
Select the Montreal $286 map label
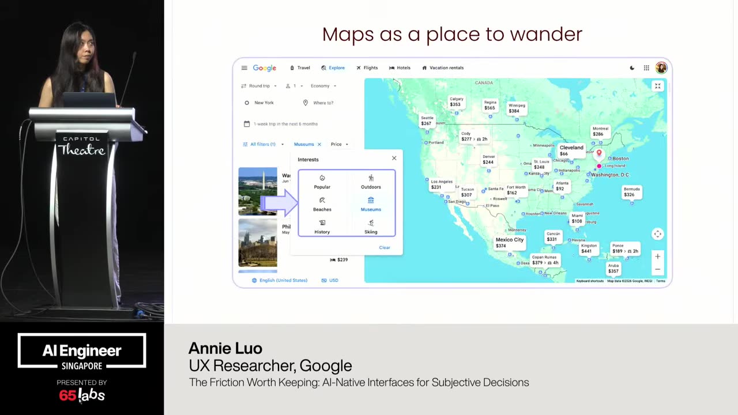(600, 131)
